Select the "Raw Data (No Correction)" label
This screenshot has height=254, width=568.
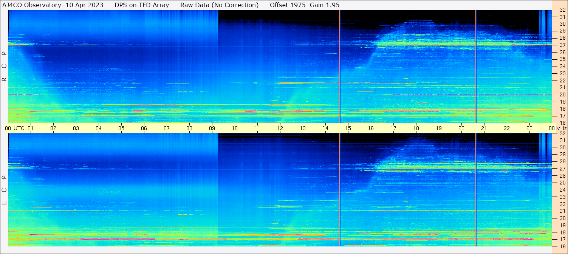pyautogui.click(x=220, y=5)
